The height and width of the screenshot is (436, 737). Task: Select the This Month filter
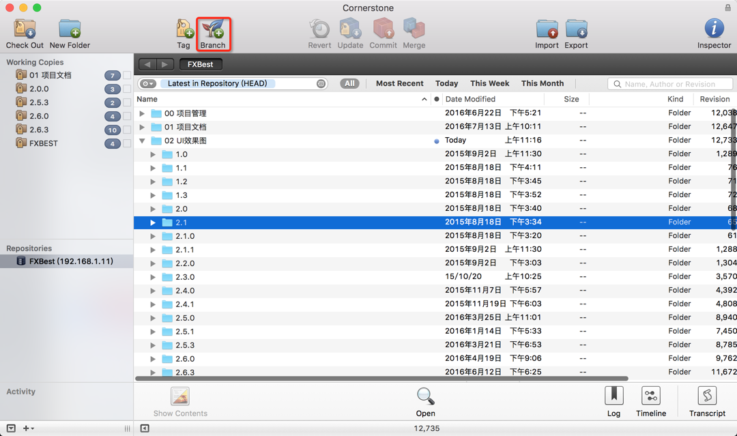click(x=543, y=84)
